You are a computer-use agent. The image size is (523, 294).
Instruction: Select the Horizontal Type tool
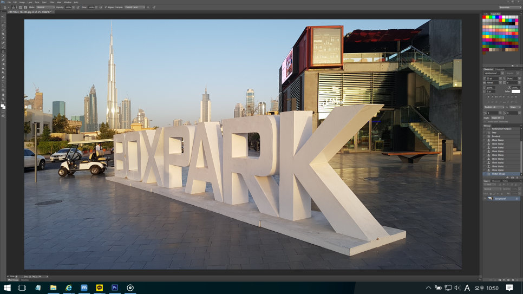point(3,81)
